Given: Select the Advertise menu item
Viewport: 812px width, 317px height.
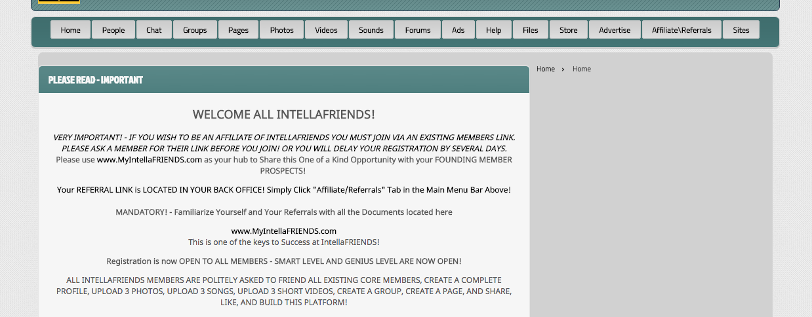Looking at the screenshot, I should (615, 30).
